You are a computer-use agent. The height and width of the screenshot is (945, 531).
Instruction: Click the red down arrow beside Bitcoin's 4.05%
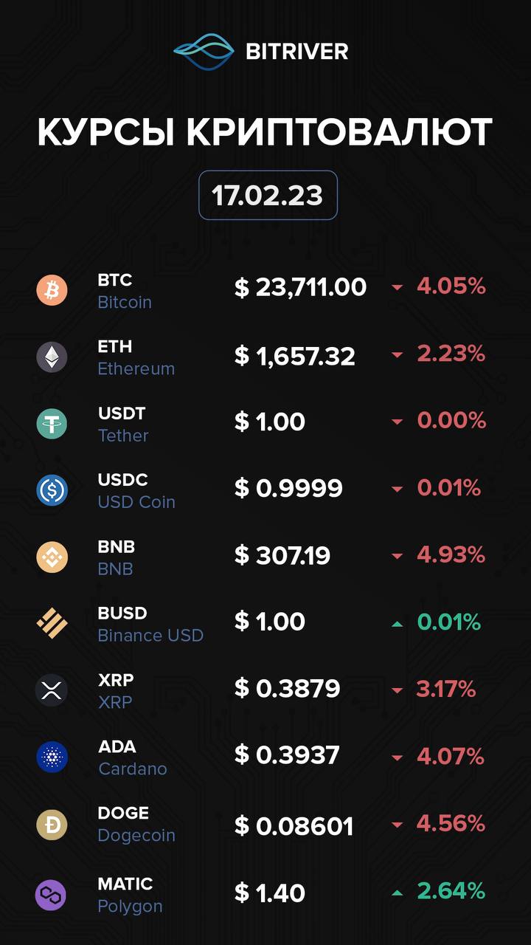398,288
